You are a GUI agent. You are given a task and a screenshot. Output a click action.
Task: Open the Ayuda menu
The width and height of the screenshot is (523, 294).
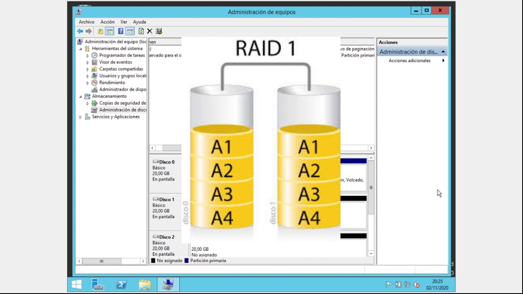click(139, 22)
